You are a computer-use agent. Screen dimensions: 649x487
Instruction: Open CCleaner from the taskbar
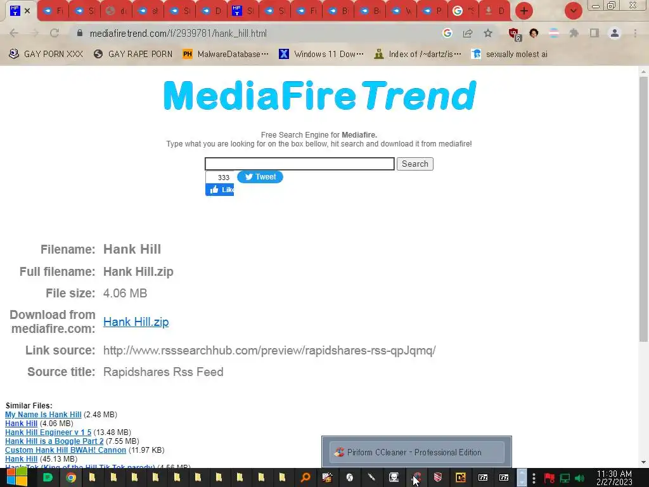point(416,477)
